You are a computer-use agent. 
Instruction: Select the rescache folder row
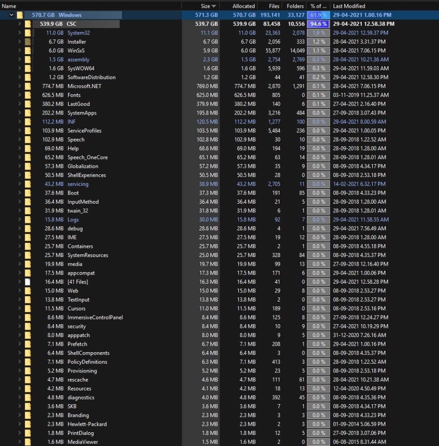(x=219, y=379)
